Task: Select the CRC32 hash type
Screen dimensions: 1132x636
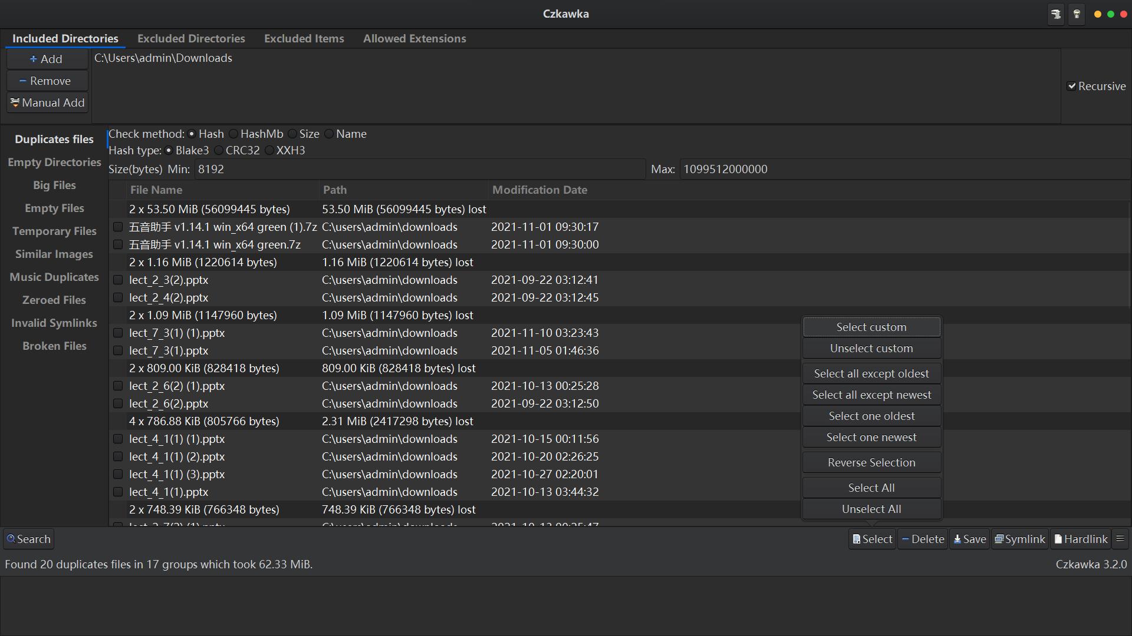Action: [219, 150]
